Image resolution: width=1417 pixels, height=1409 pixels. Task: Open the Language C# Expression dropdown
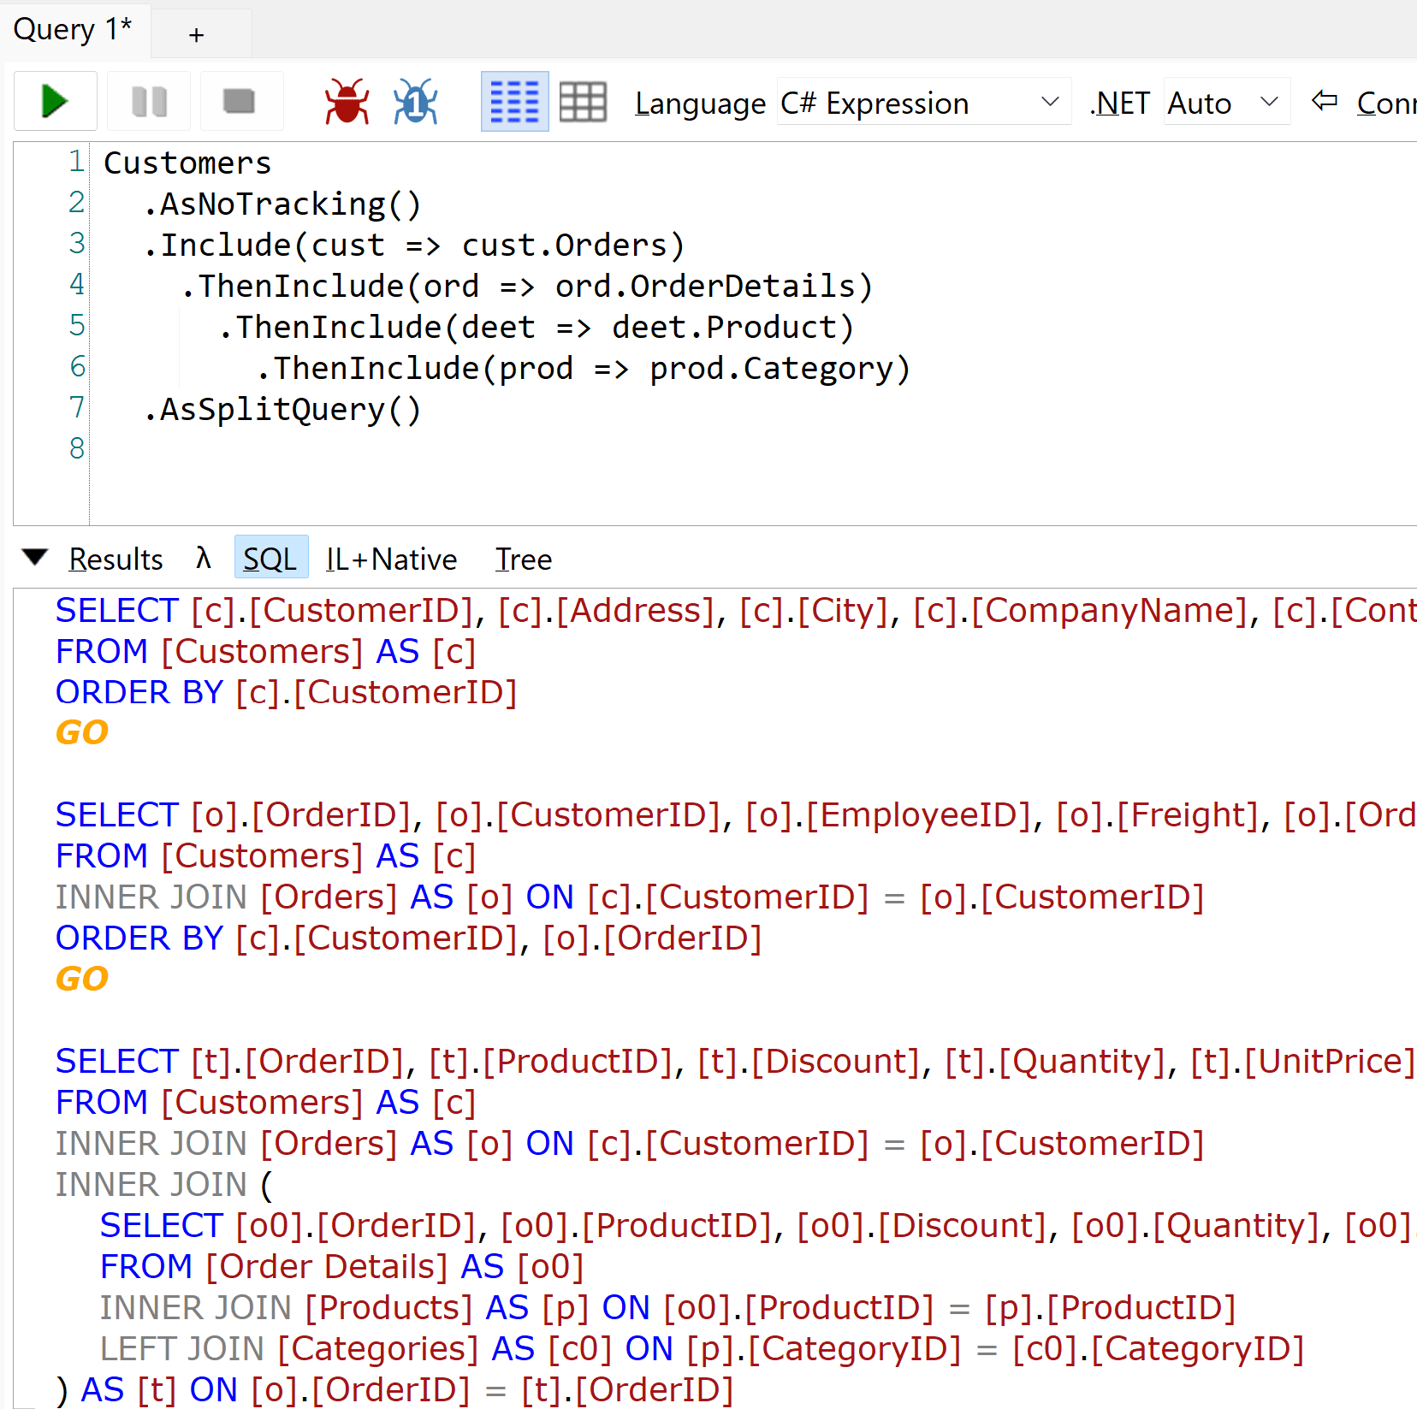pyautogui.click(x=923, y=103)
